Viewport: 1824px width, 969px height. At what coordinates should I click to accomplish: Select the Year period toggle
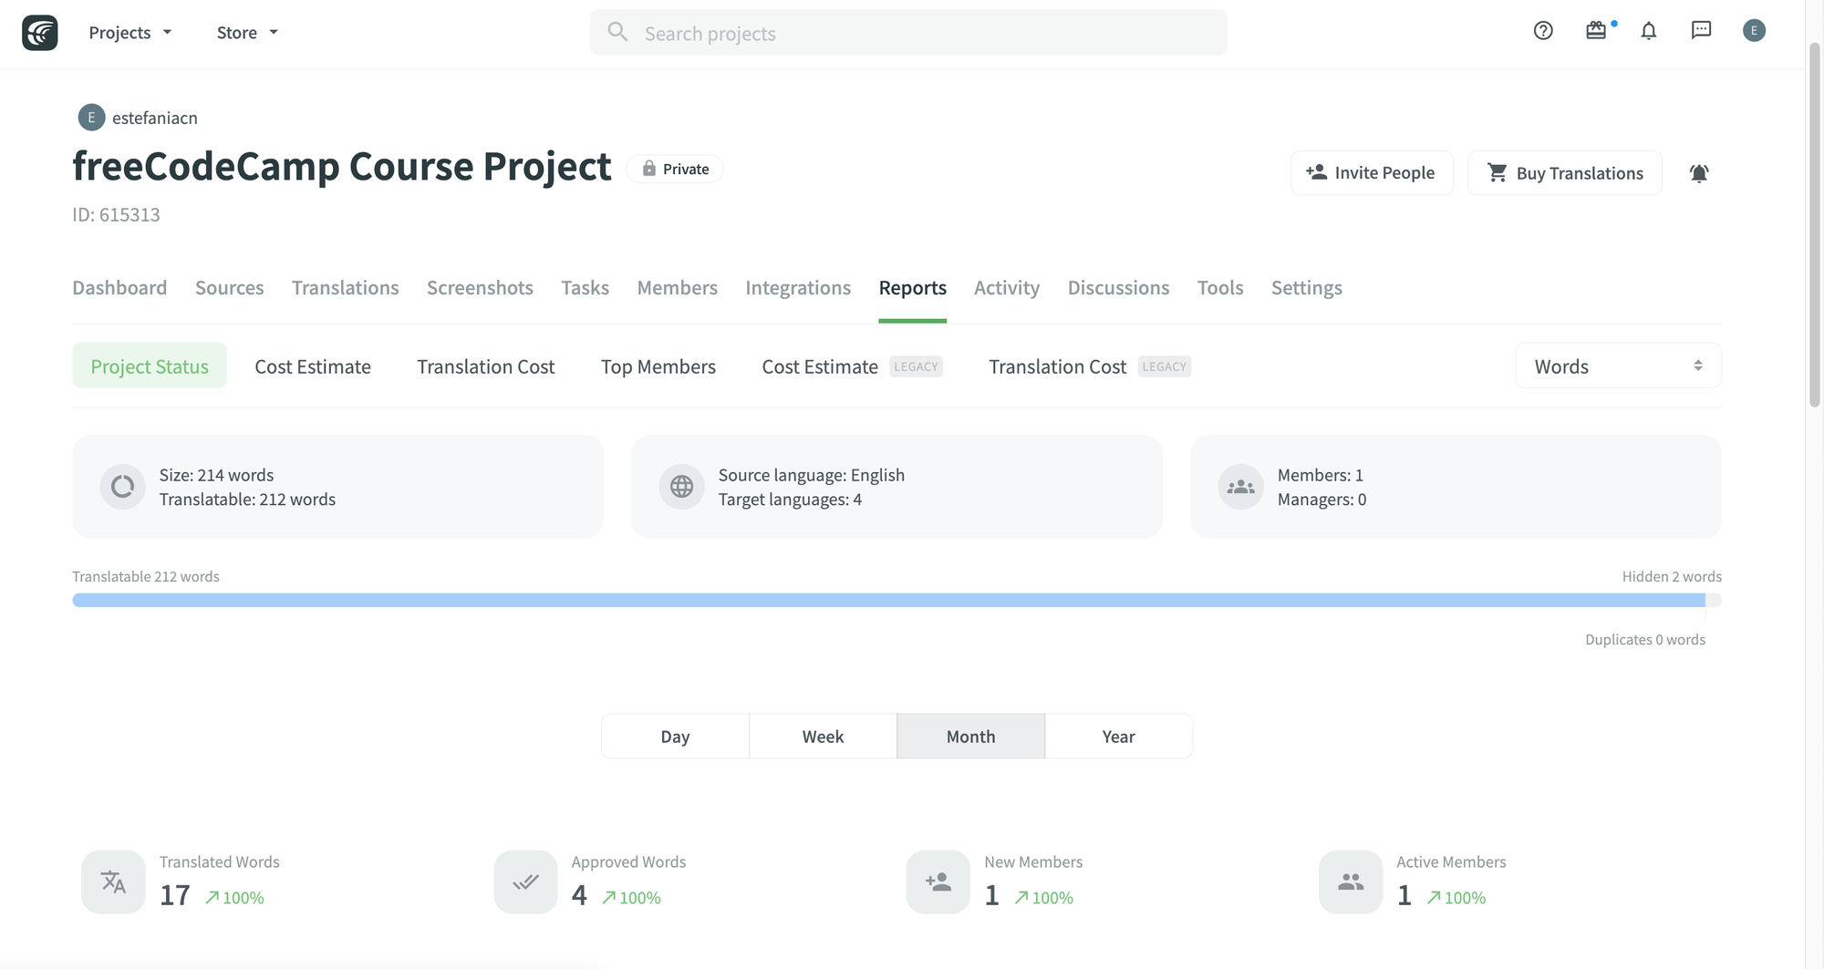pyautogui.click(x=1118, y=737)
